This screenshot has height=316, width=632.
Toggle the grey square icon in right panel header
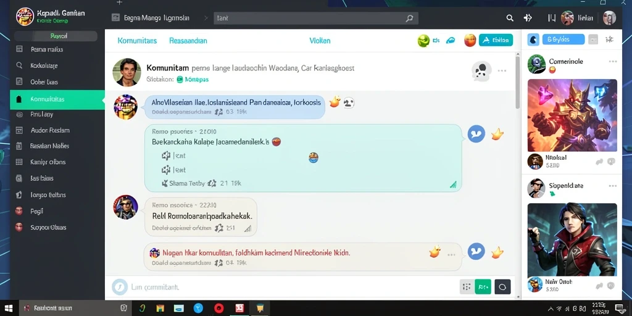point(593,39)
